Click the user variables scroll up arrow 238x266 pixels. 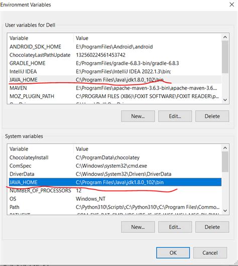point(225,37)
